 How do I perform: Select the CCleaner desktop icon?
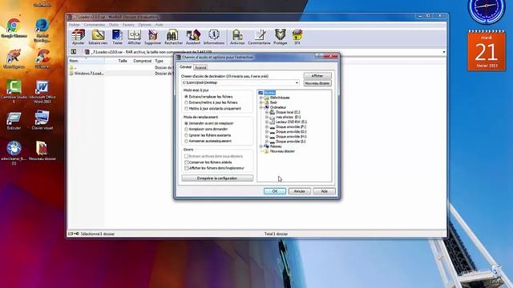pyautogui.click(x=42, y=58)
